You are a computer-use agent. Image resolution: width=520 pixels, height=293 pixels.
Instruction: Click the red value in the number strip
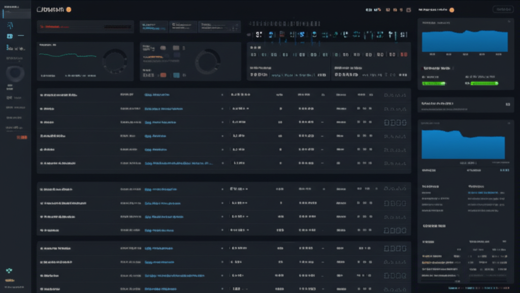click(x=404, y=55)
